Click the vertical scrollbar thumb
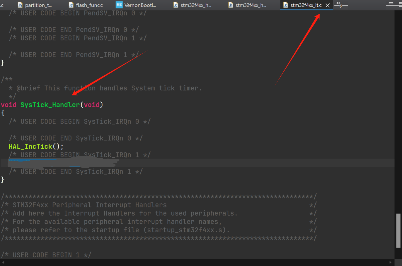Image resolution: width=402 pixels, height=266 pixels. [398, 231]
